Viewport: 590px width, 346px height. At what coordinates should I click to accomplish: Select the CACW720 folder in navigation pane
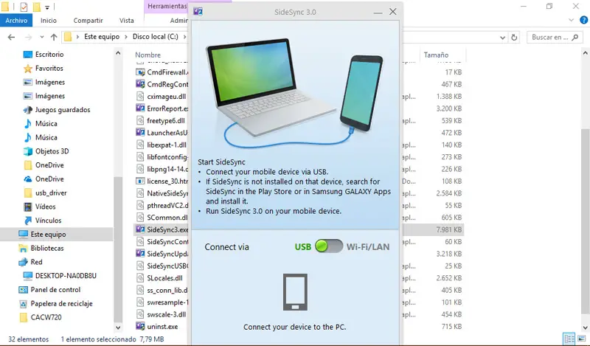pos(46,317)
